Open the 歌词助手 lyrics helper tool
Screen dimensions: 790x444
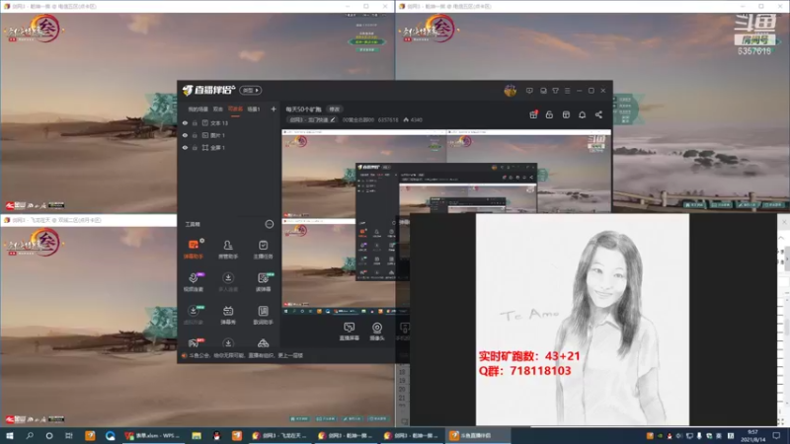click(263, 315)
